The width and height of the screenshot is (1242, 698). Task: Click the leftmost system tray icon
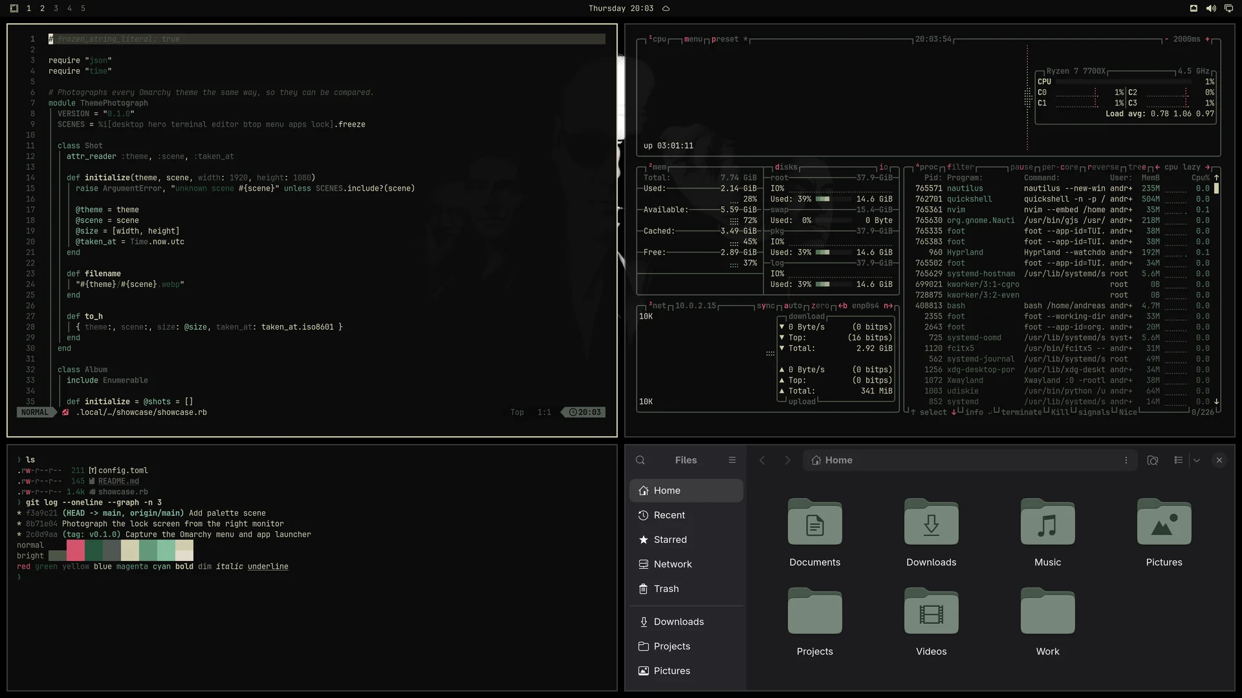pyautogui.click(x=1193, y=8)
